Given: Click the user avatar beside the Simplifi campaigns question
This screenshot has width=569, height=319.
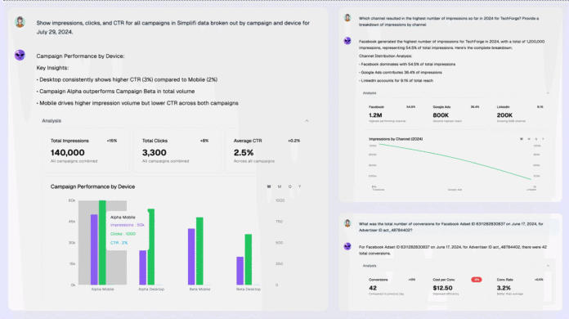Looking at the screenshot, I should pos(20,22).
